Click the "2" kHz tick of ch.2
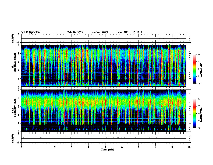The image size is (213, 165). tap(19, 123)
